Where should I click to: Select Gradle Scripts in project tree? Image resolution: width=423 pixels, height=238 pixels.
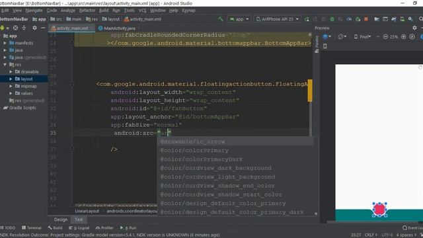[19, 108]
